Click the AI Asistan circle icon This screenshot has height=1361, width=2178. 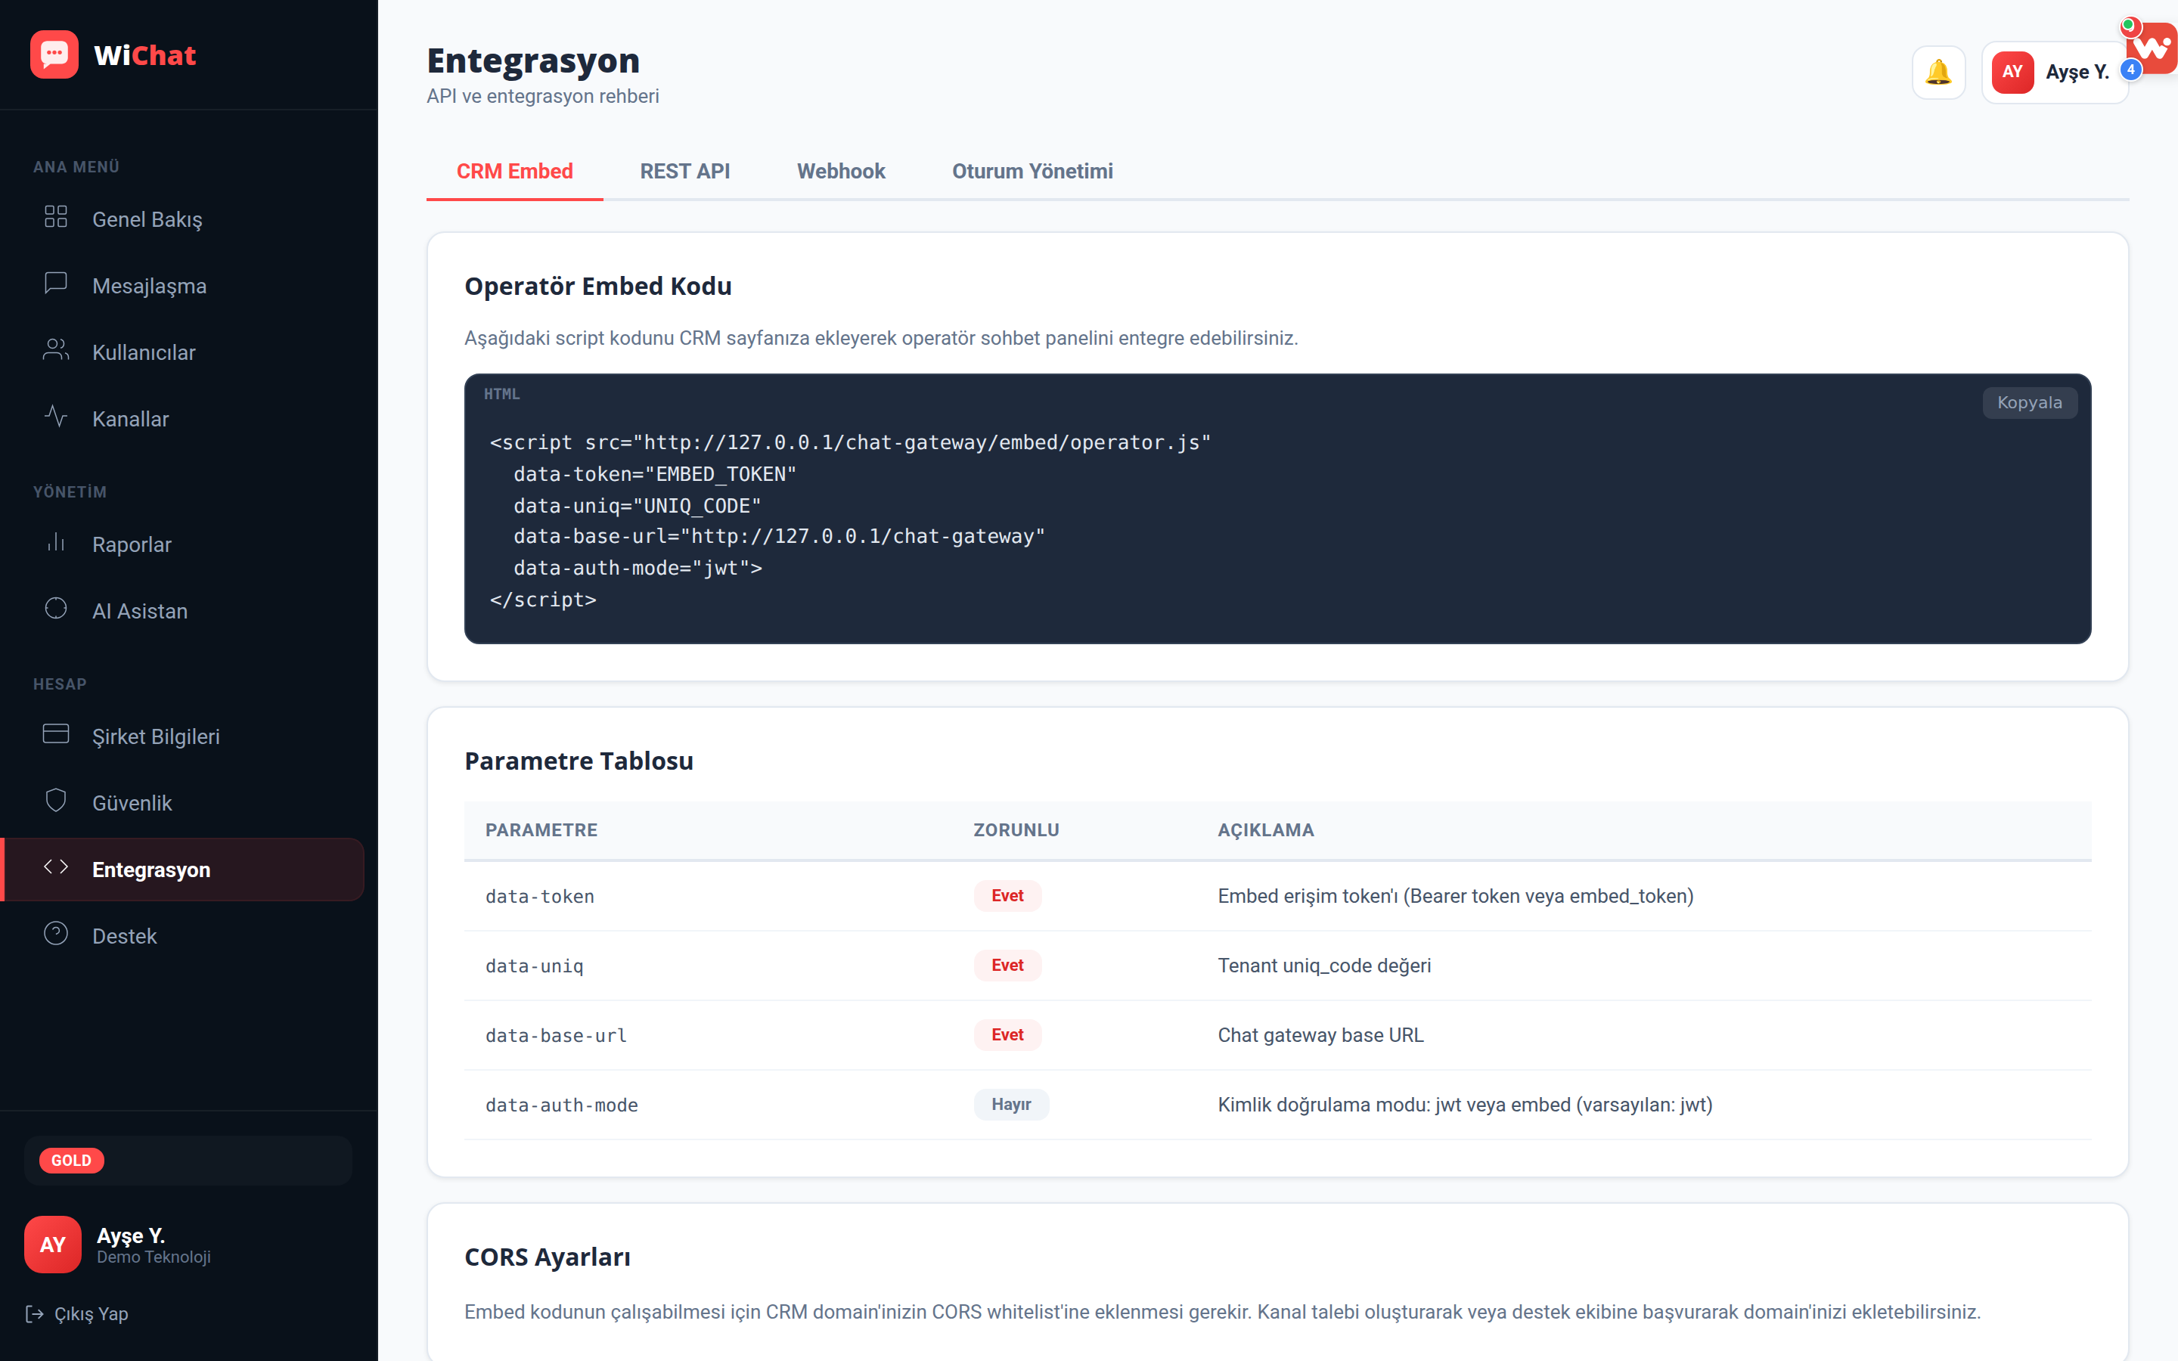56,609
